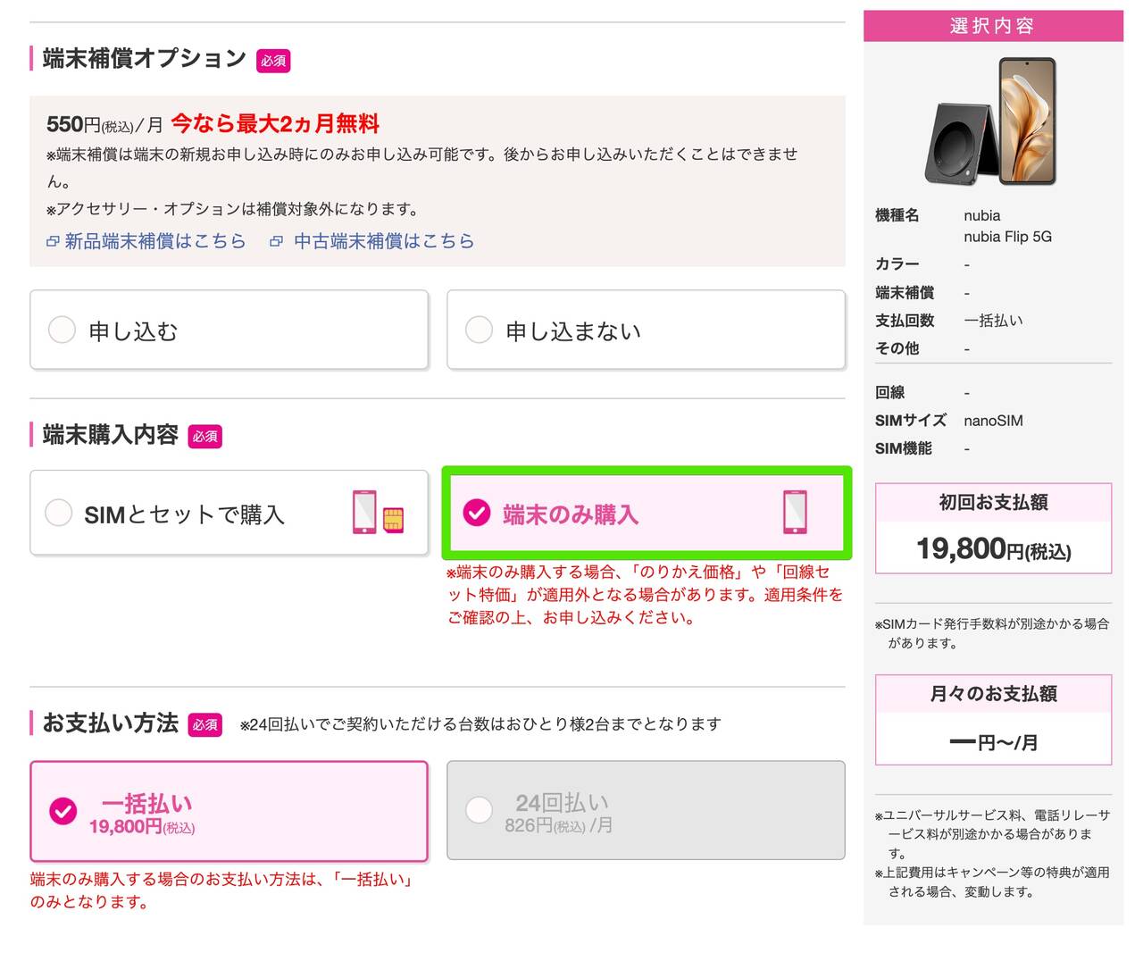
Task: Click the 必須 badge next to お支払い方法
Action: click(x=204, y=724)
